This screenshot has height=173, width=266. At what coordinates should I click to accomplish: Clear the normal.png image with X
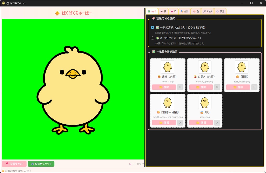[x=180, y=87]
